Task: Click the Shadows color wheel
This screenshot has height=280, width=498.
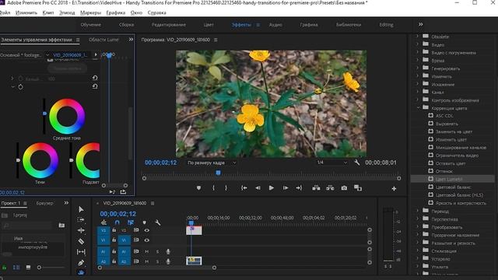Action: pos(40,160)
